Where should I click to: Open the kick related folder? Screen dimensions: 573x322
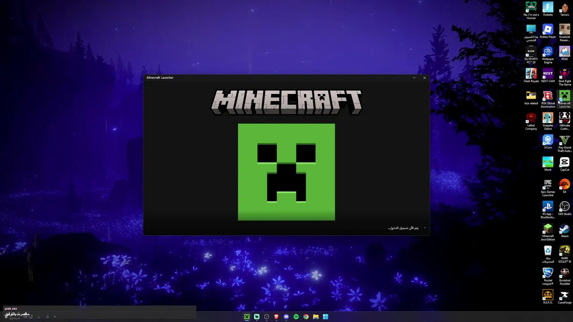click(x=531, y=97)
